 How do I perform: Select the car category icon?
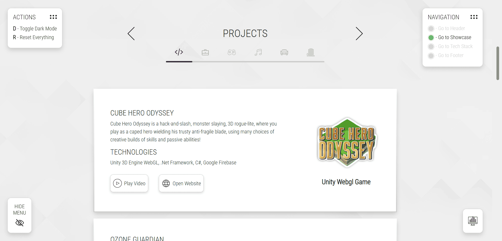[x=284, y=52]
